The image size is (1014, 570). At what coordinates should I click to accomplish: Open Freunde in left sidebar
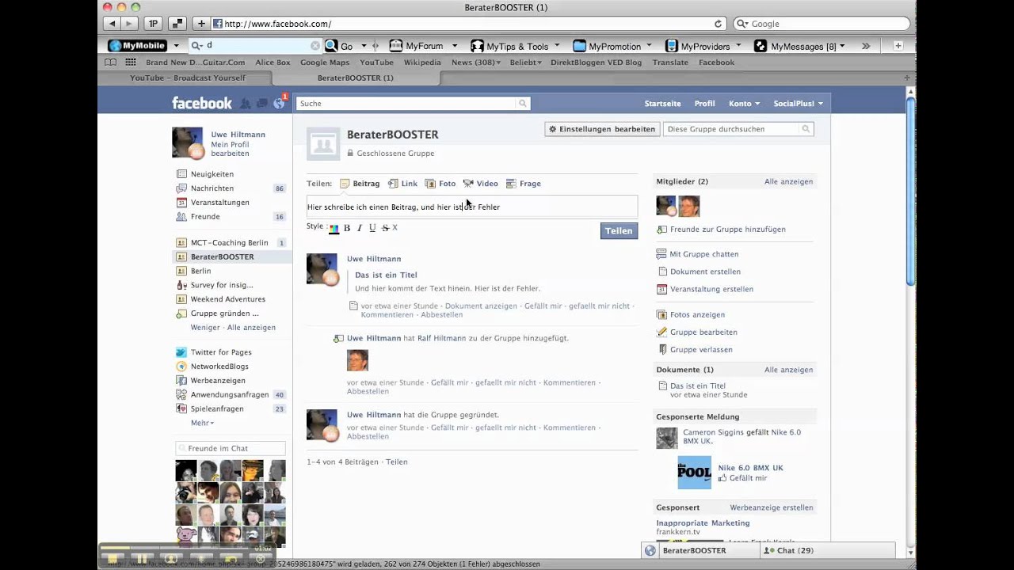[x=205, y=217]
